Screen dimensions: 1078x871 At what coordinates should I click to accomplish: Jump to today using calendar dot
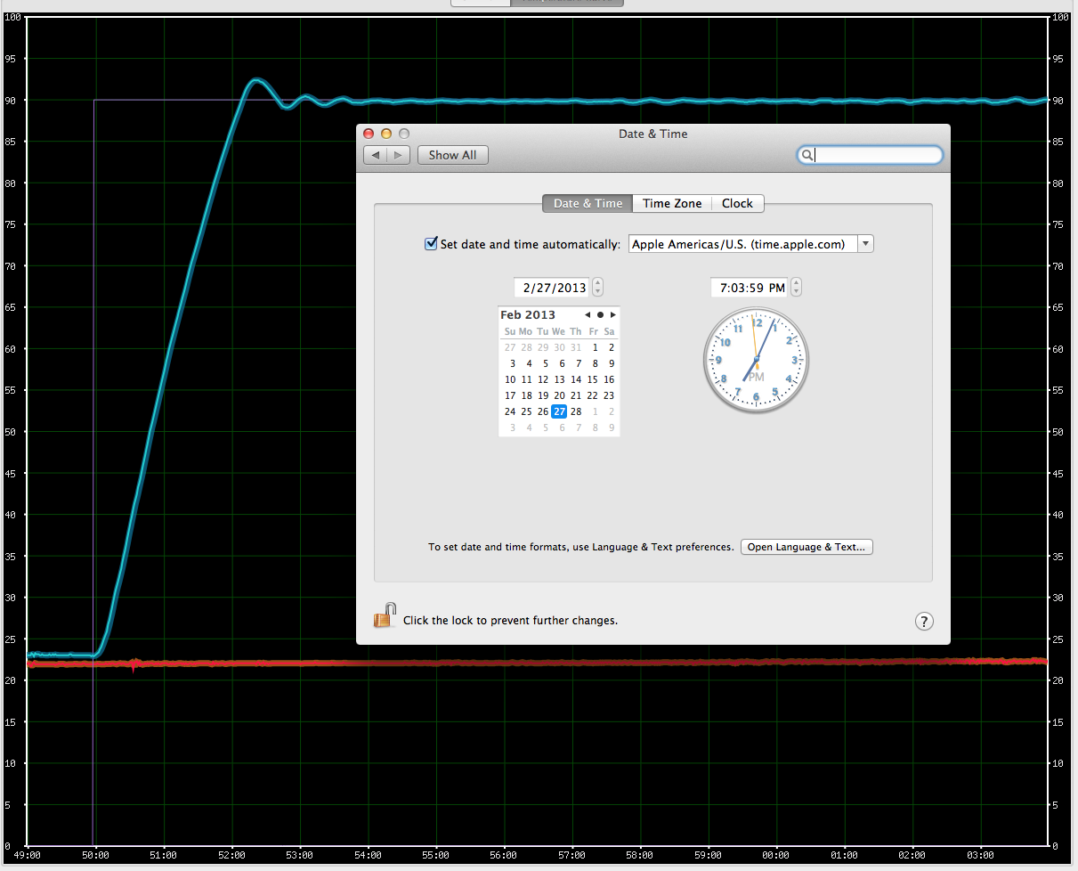point(600,314)
